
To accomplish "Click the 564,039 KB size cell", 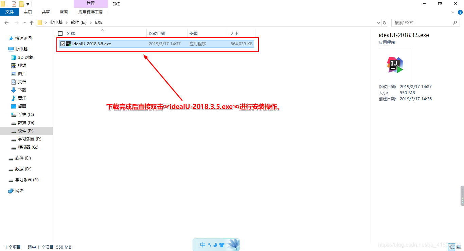I will coord(242,44).
